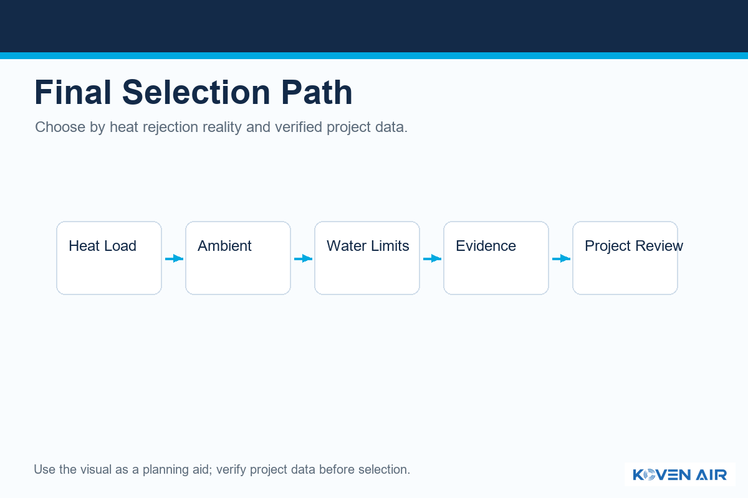Viewport: 748px width, 498px height.
Task: Click the planning aid footer note
Action: 222,469
